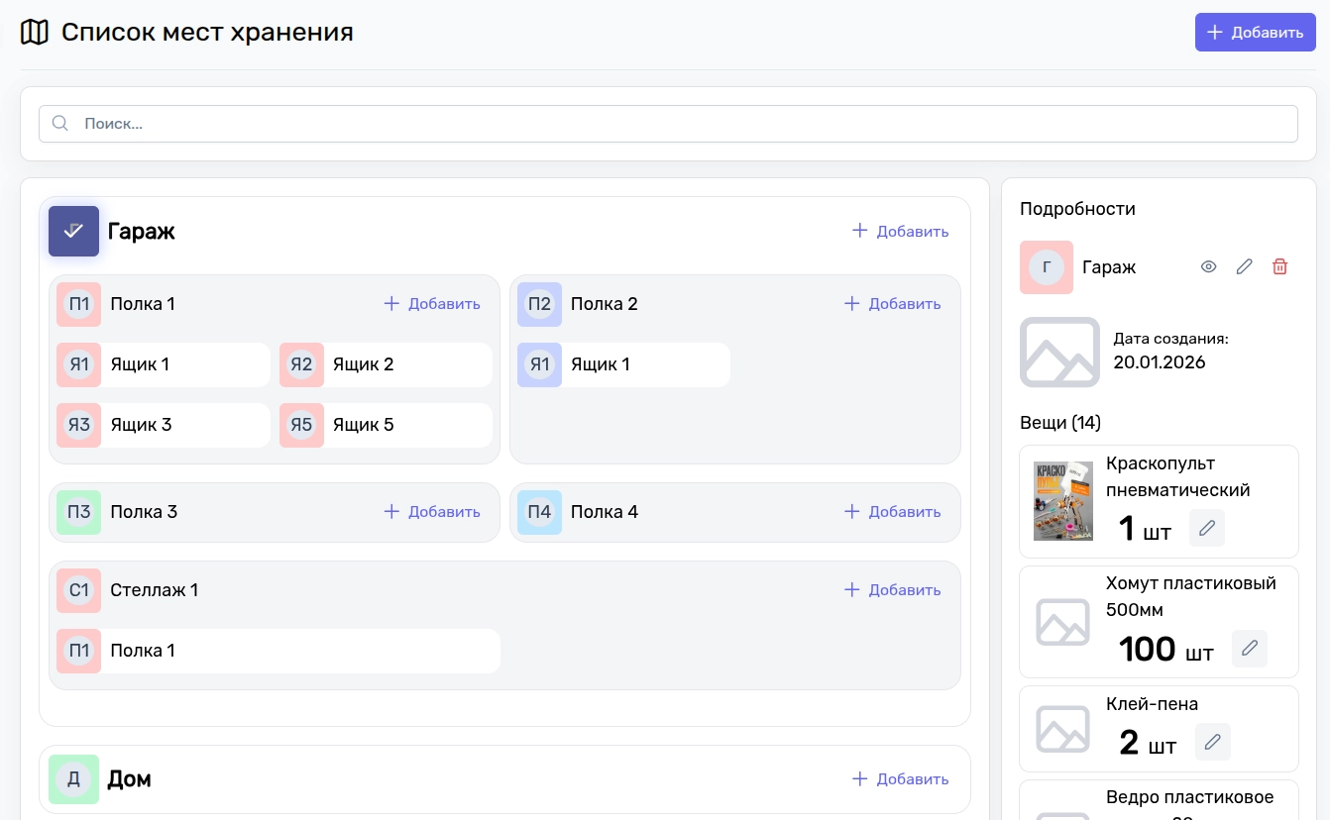1330x820 pixels.
Task: Select the Я1 drawer badge under Полка 2
Action: point(539,364)
